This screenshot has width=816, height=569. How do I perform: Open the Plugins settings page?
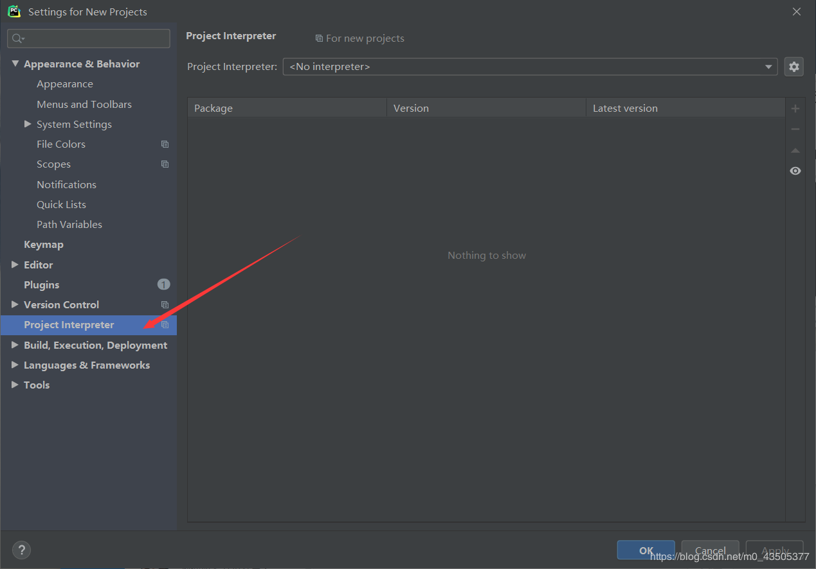click(x=42, y=284)
